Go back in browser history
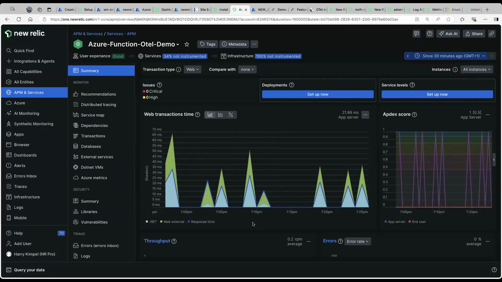 tap(7, 19)
